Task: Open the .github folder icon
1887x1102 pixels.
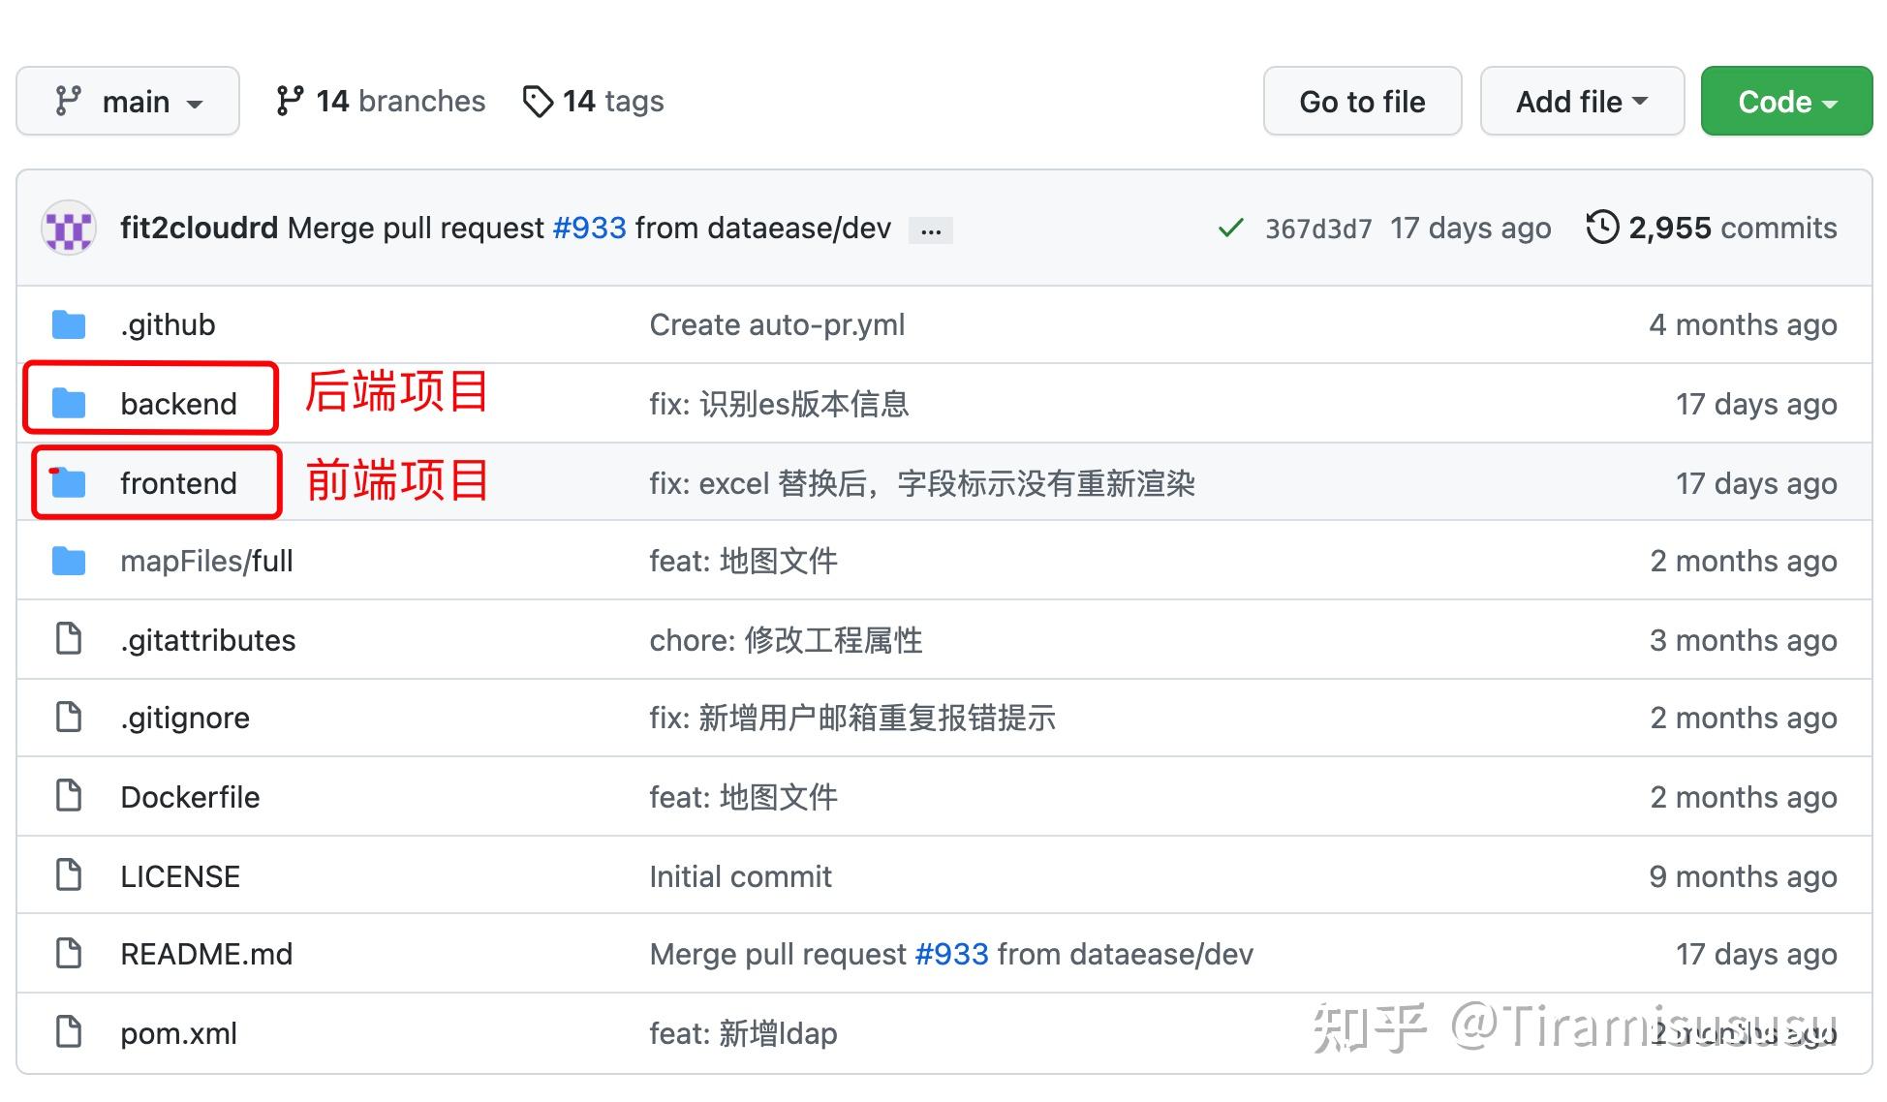Action: point(68,324)
